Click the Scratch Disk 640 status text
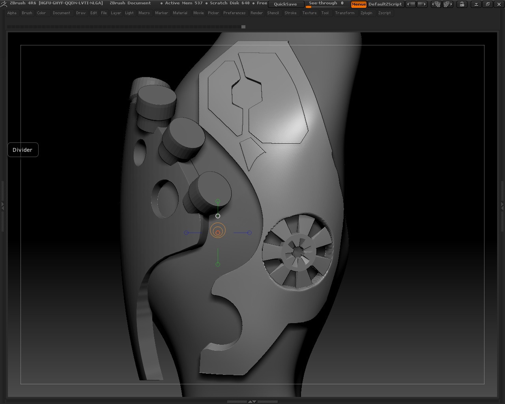Image resolution: width=505 pixels, height=404 pixels. click(230, 3)
